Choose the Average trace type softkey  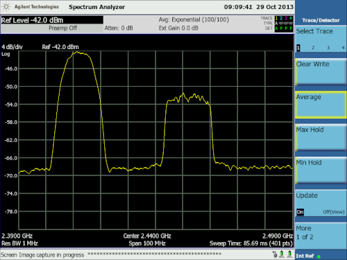[321, 105]
